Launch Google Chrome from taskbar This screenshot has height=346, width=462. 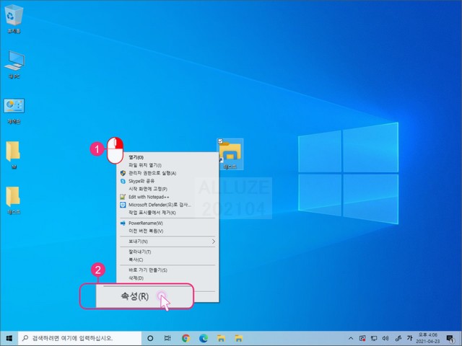(186, 338)
